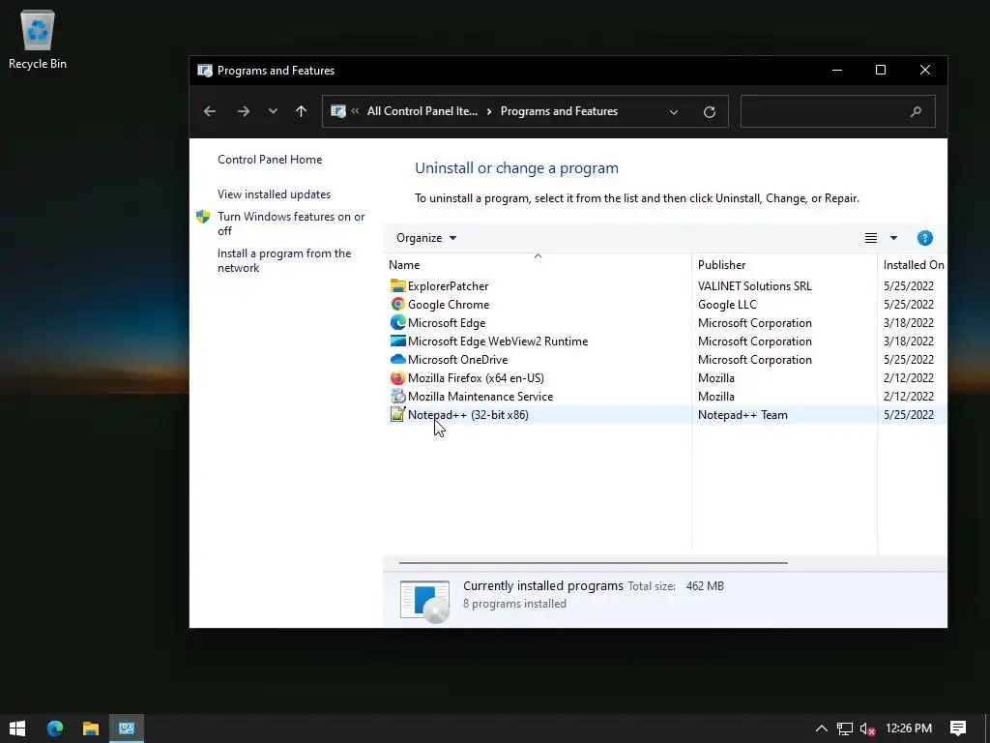Viewport: 990px width, 743px height.
Task: Open File Explorer from the taskbar
Action: click(x=91, y=728)
